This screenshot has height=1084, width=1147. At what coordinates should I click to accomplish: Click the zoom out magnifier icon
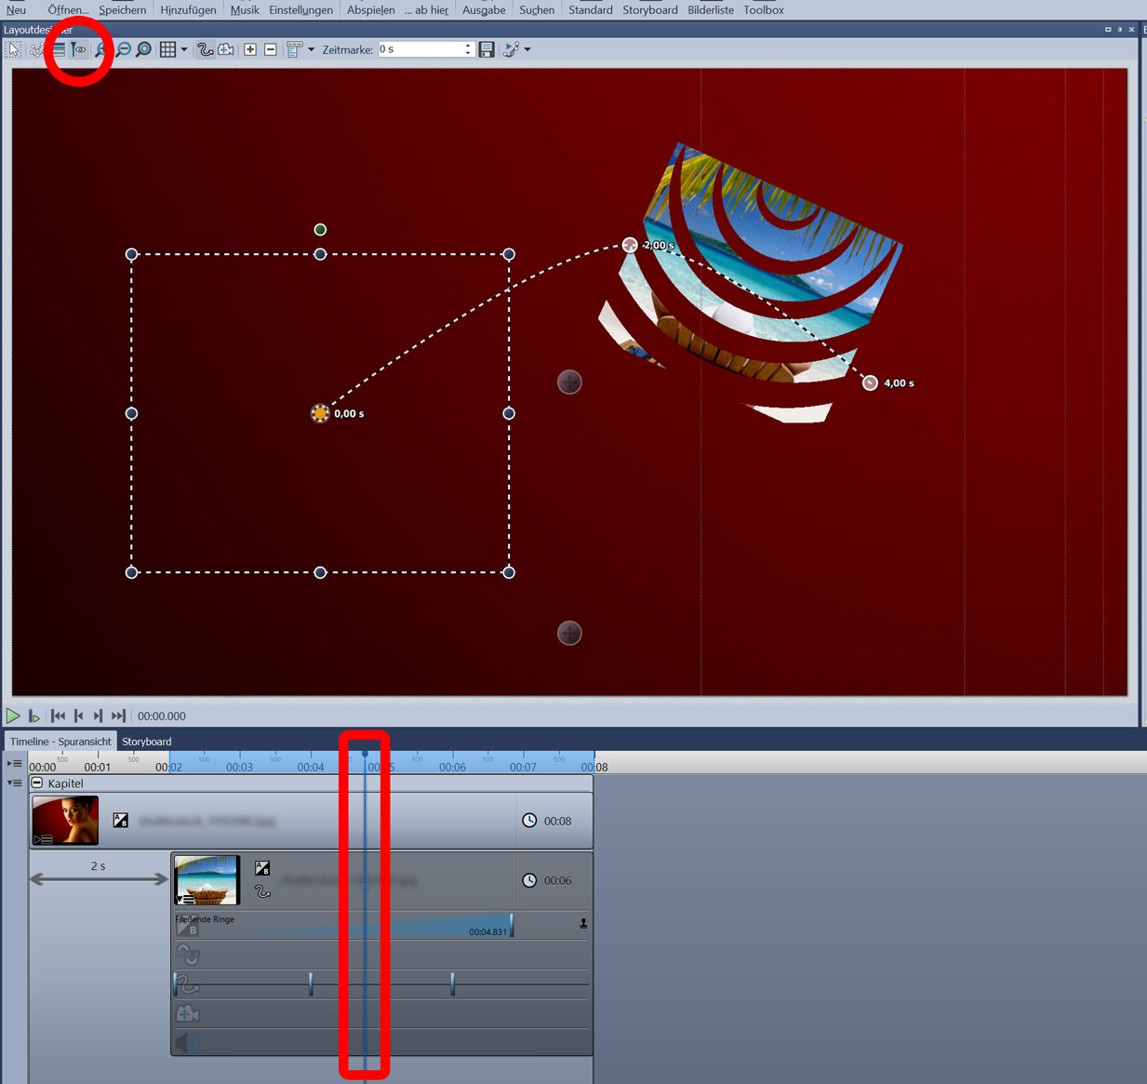(x=123, y=49)
